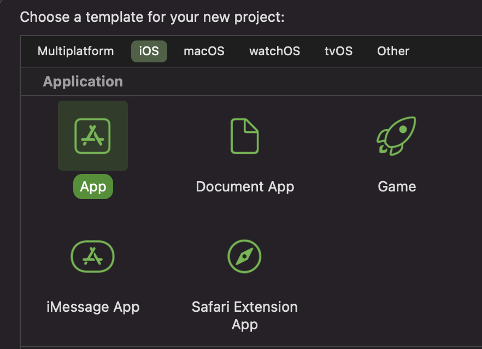
Task: Click the green App label
Action: [x=93, y=187]
